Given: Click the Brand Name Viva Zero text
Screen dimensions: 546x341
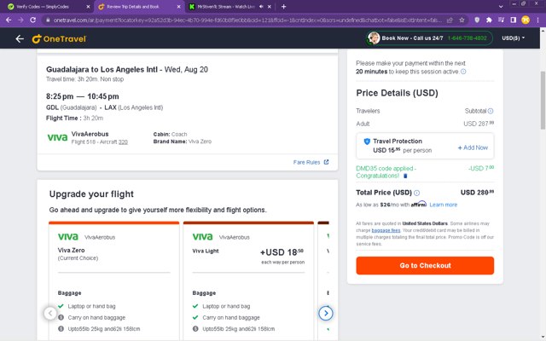Looking at the screenshot, I should [182, 142].
